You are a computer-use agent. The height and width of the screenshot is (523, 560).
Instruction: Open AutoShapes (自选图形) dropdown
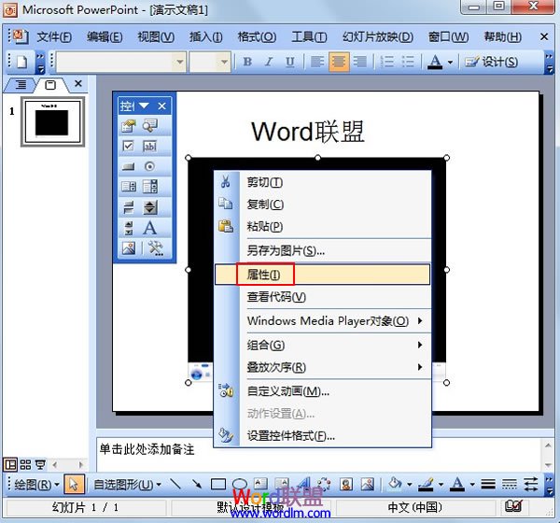point(127,485)
